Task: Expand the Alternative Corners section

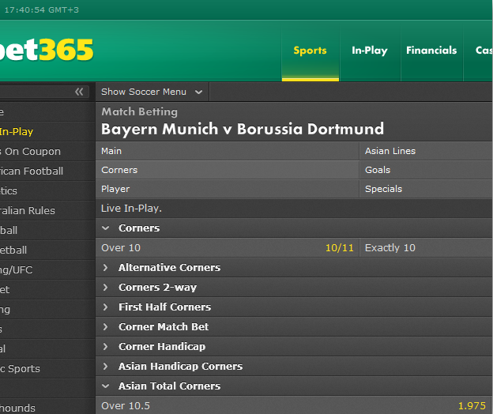Action: pyautogui.click(x=294, y=268)
